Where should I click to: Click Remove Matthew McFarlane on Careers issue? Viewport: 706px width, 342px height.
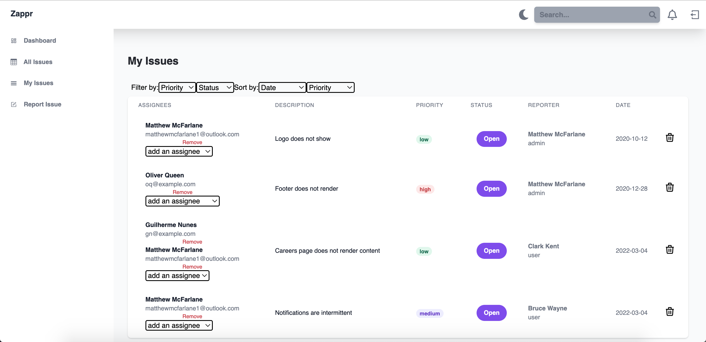coord(192,267)
